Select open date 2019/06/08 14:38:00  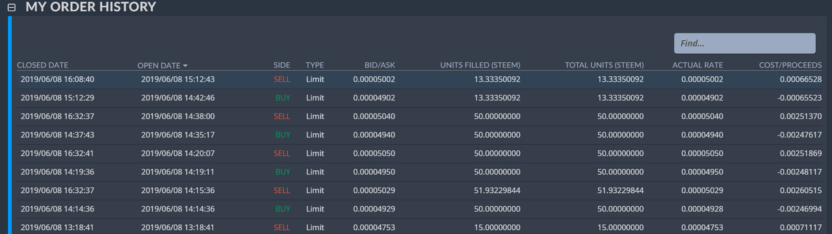[178, 117]
